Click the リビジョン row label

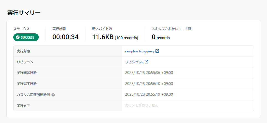[25, 62]
